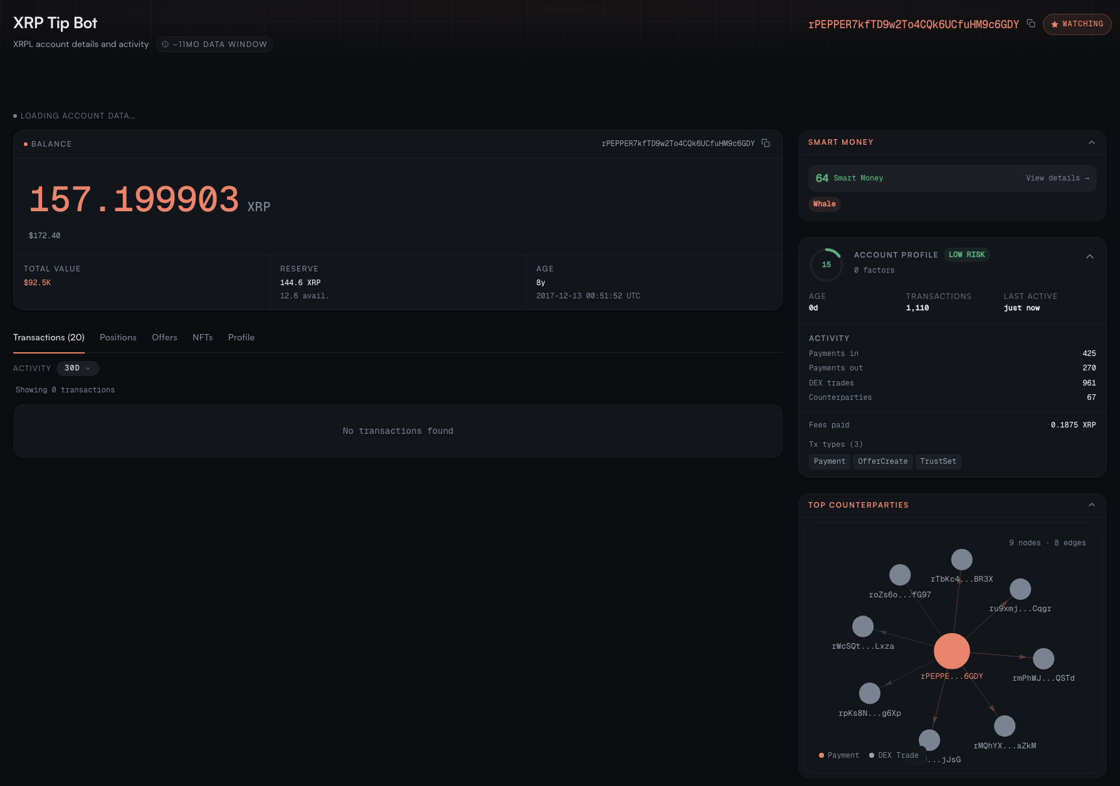Select the OfferCreate tx type chip
The height and width of the screenshot is (786, 1120).
point(882,461)
